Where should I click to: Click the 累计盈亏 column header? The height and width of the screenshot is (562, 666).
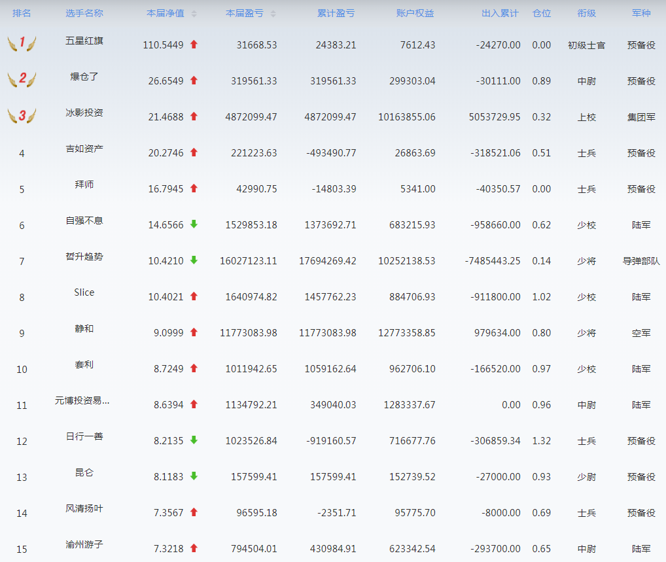tap(336, 13)
